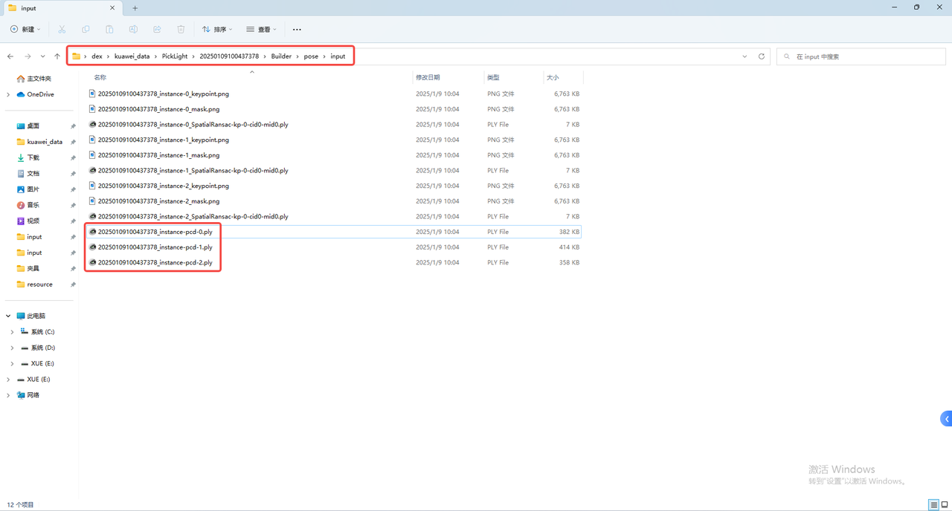Click the Cut scissors icon in toolbar
Viewport: 952px width, 511px height.
[62, 29]
